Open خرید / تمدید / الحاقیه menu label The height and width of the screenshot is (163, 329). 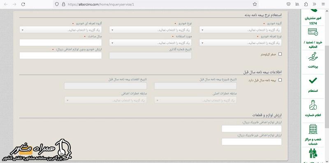point(313,45)
